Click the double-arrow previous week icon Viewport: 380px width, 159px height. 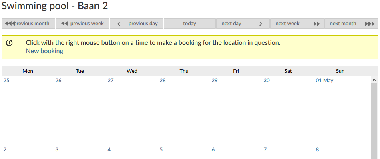64,24
